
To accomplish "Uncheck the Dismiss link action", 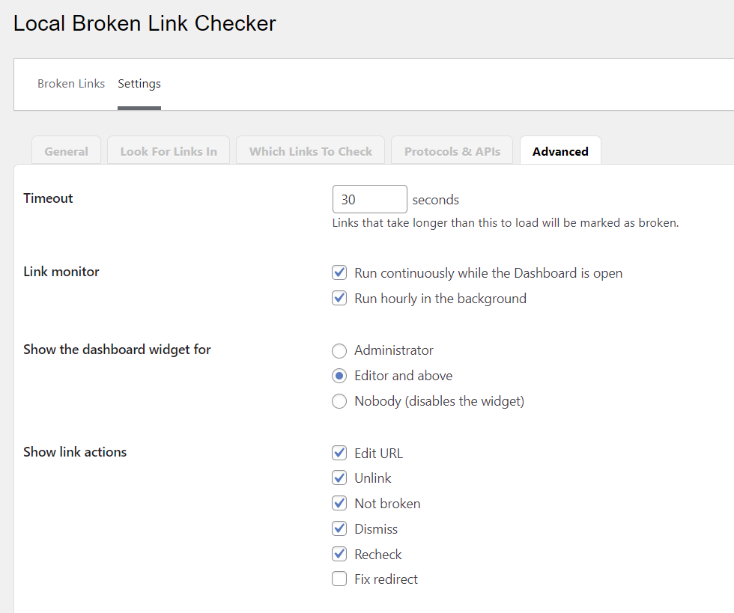I will (x=339, y=528).
